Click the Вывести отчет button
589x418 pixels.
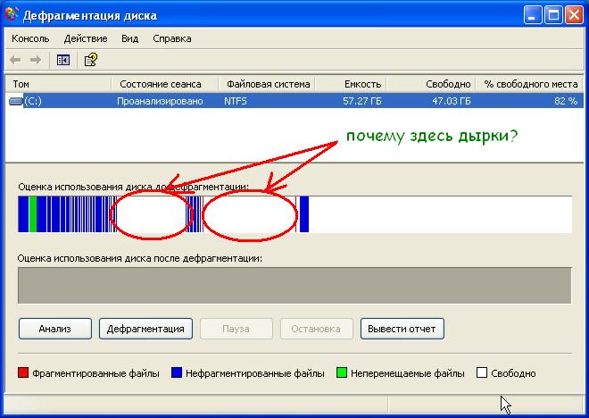click(x=402, y=329)
